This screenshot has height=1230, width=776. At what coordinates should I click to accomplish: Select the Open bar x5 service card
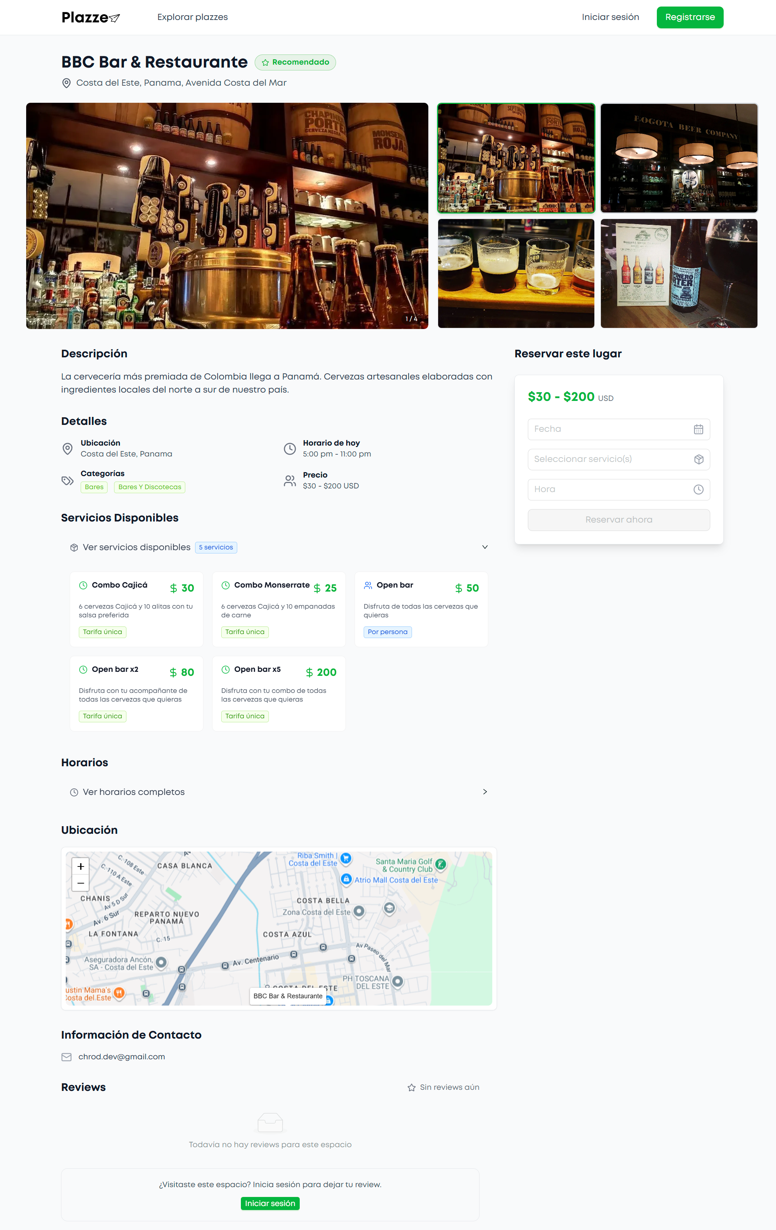[279, 694]
